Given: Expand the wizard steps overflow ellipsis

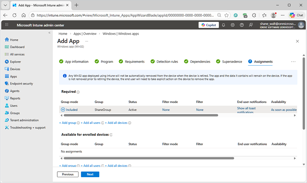Looking at the screenshot, I should [x=293, y=62].
